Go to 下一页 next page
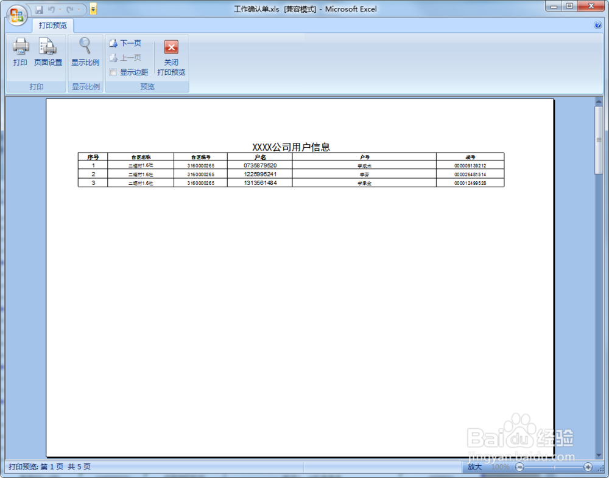 (125, 43)
